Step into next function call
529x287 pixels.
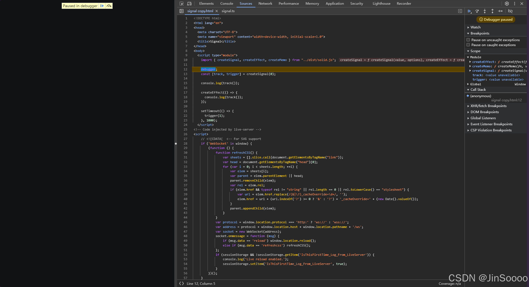coord(485,11)
